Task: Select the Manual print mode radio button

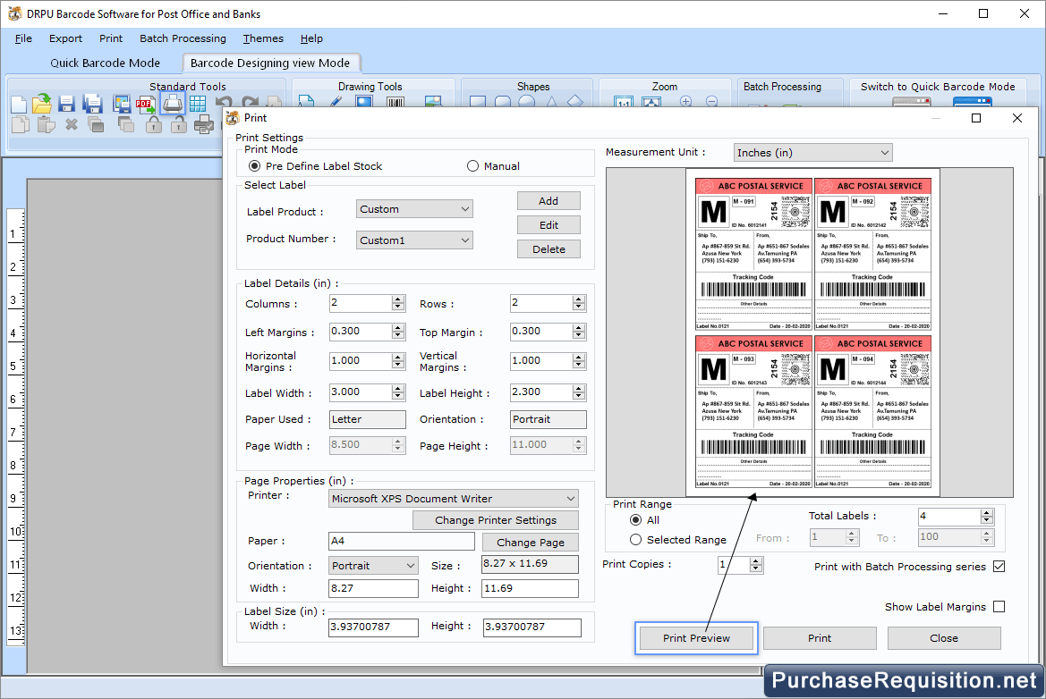Action: click(x=472, y=165)
